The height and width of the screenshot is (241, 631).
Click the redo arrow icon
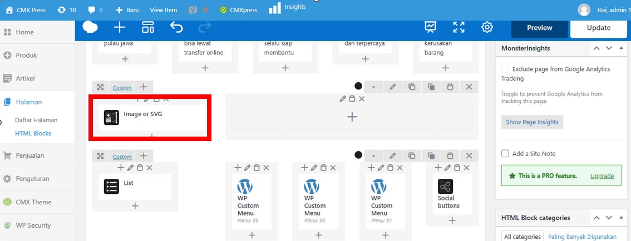click(204, 27)
